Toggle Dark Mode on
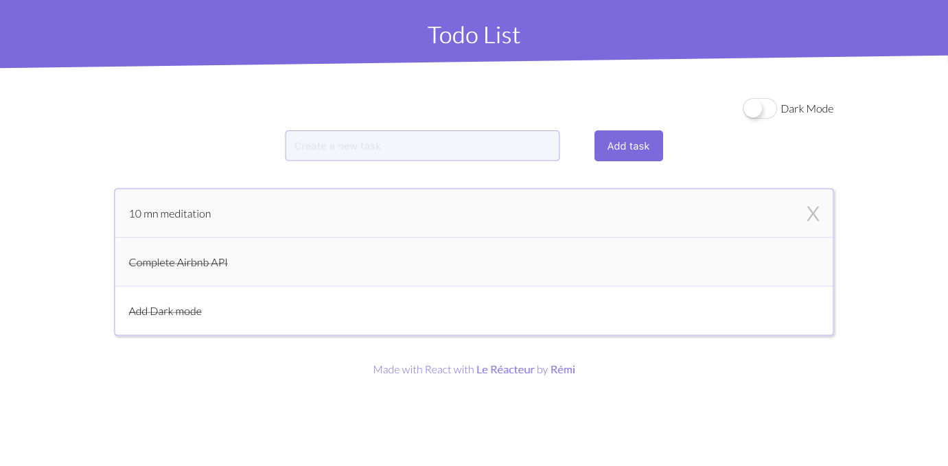 [759, 108]
